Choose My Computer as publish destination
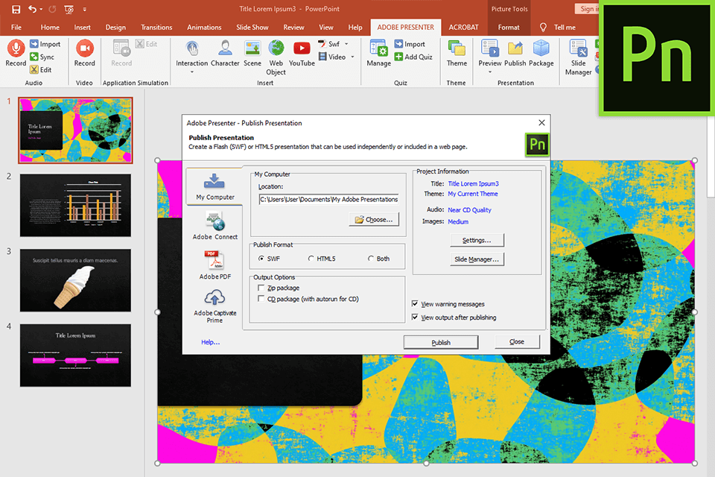 (214, 186)
